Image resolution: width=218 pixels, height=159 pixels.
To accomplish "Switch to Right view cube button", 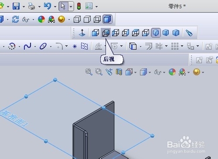I will click(126, 33).
